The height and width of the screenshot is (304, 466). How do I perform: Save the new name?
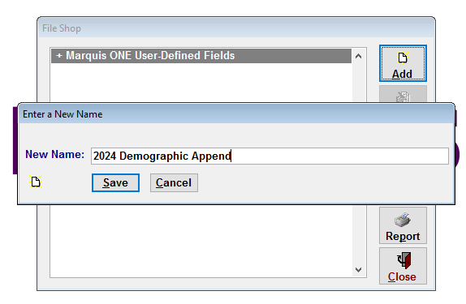(115, 182)
